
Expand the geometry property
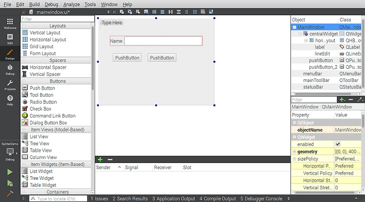[295, 151]
